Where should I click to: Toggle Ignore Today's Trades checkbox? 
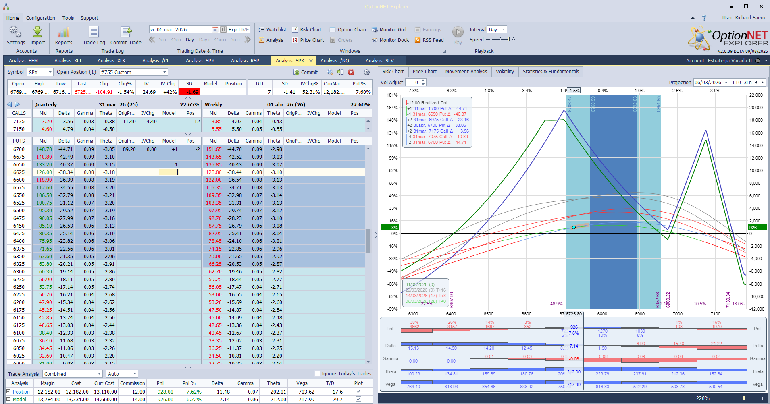pos(317,374)
